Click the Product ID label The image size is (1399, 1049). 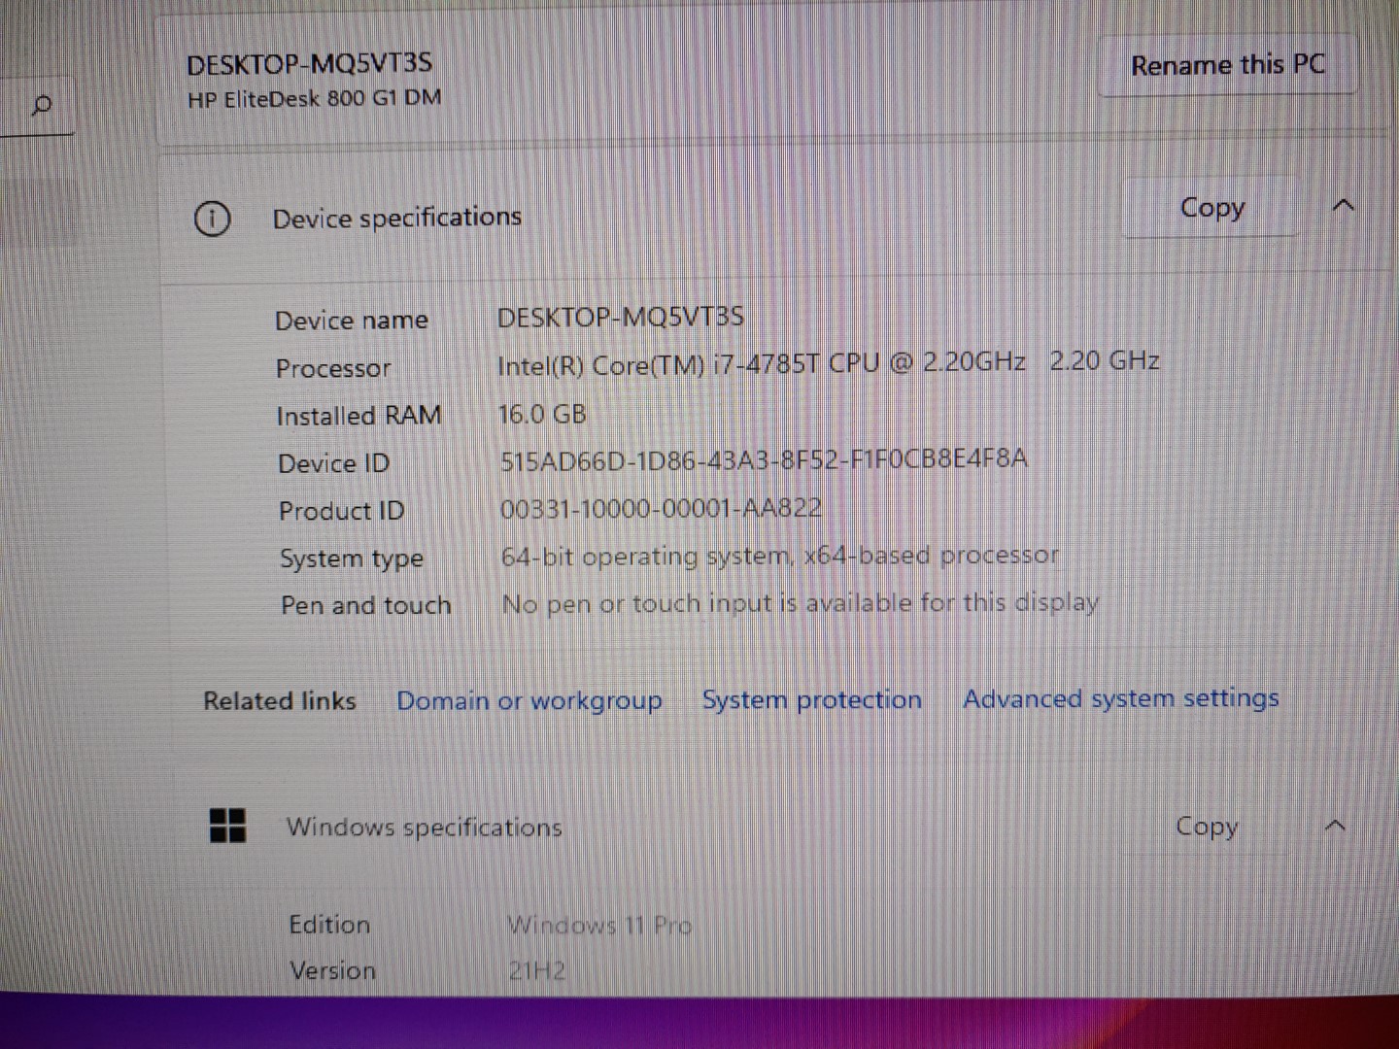point(341,511)
